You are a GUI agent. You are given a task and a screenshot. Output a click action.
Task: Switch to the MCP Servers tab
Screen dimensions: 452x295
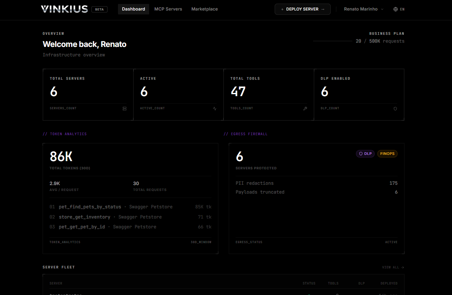tap(168, 9)
